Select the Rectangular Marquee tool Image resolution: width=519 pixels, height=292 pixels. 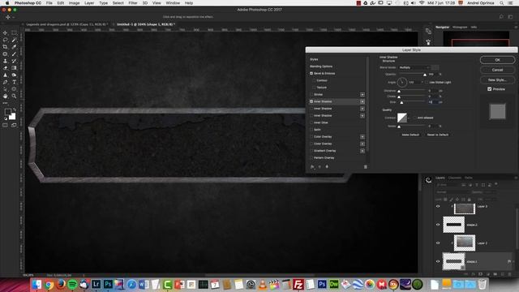pos(14,32)
